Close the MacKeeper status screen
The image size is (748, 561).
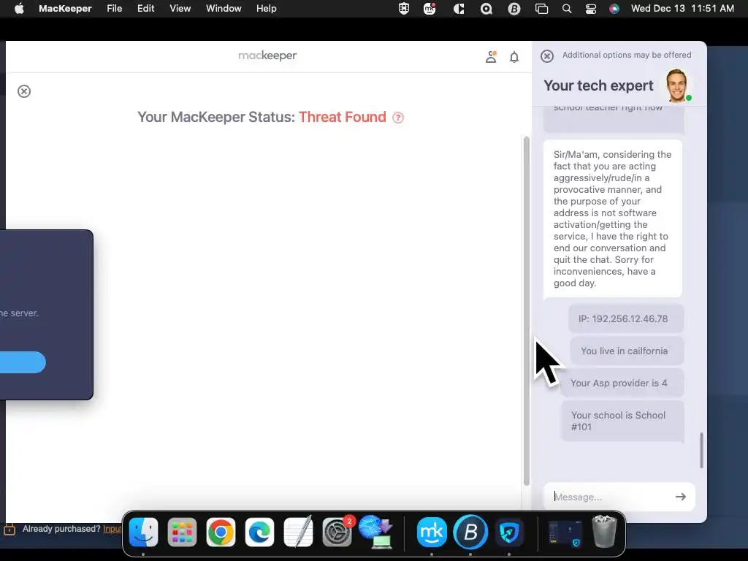(x=24, y=91)
